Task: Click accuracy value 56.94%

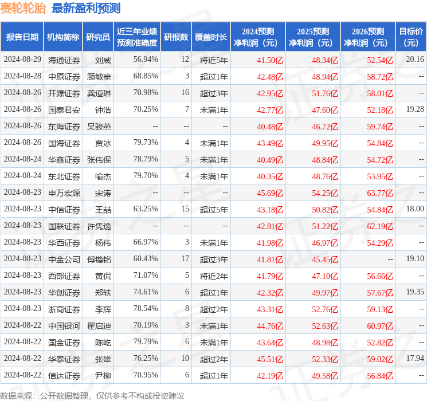Action: point(146,60)
